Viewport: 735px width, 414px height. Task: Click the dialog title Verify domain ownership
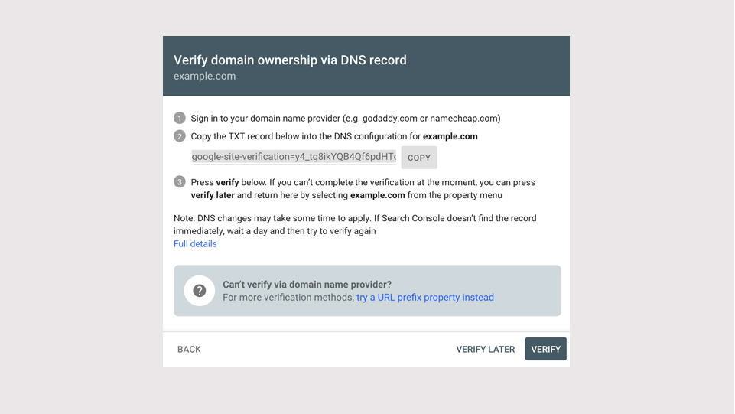click(290, 60)
